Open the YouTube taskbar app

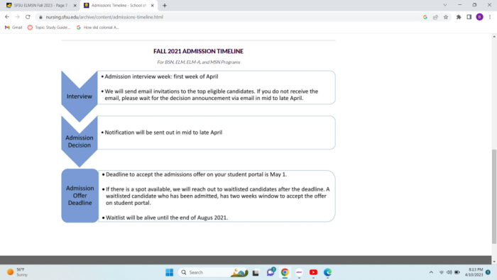314,272
